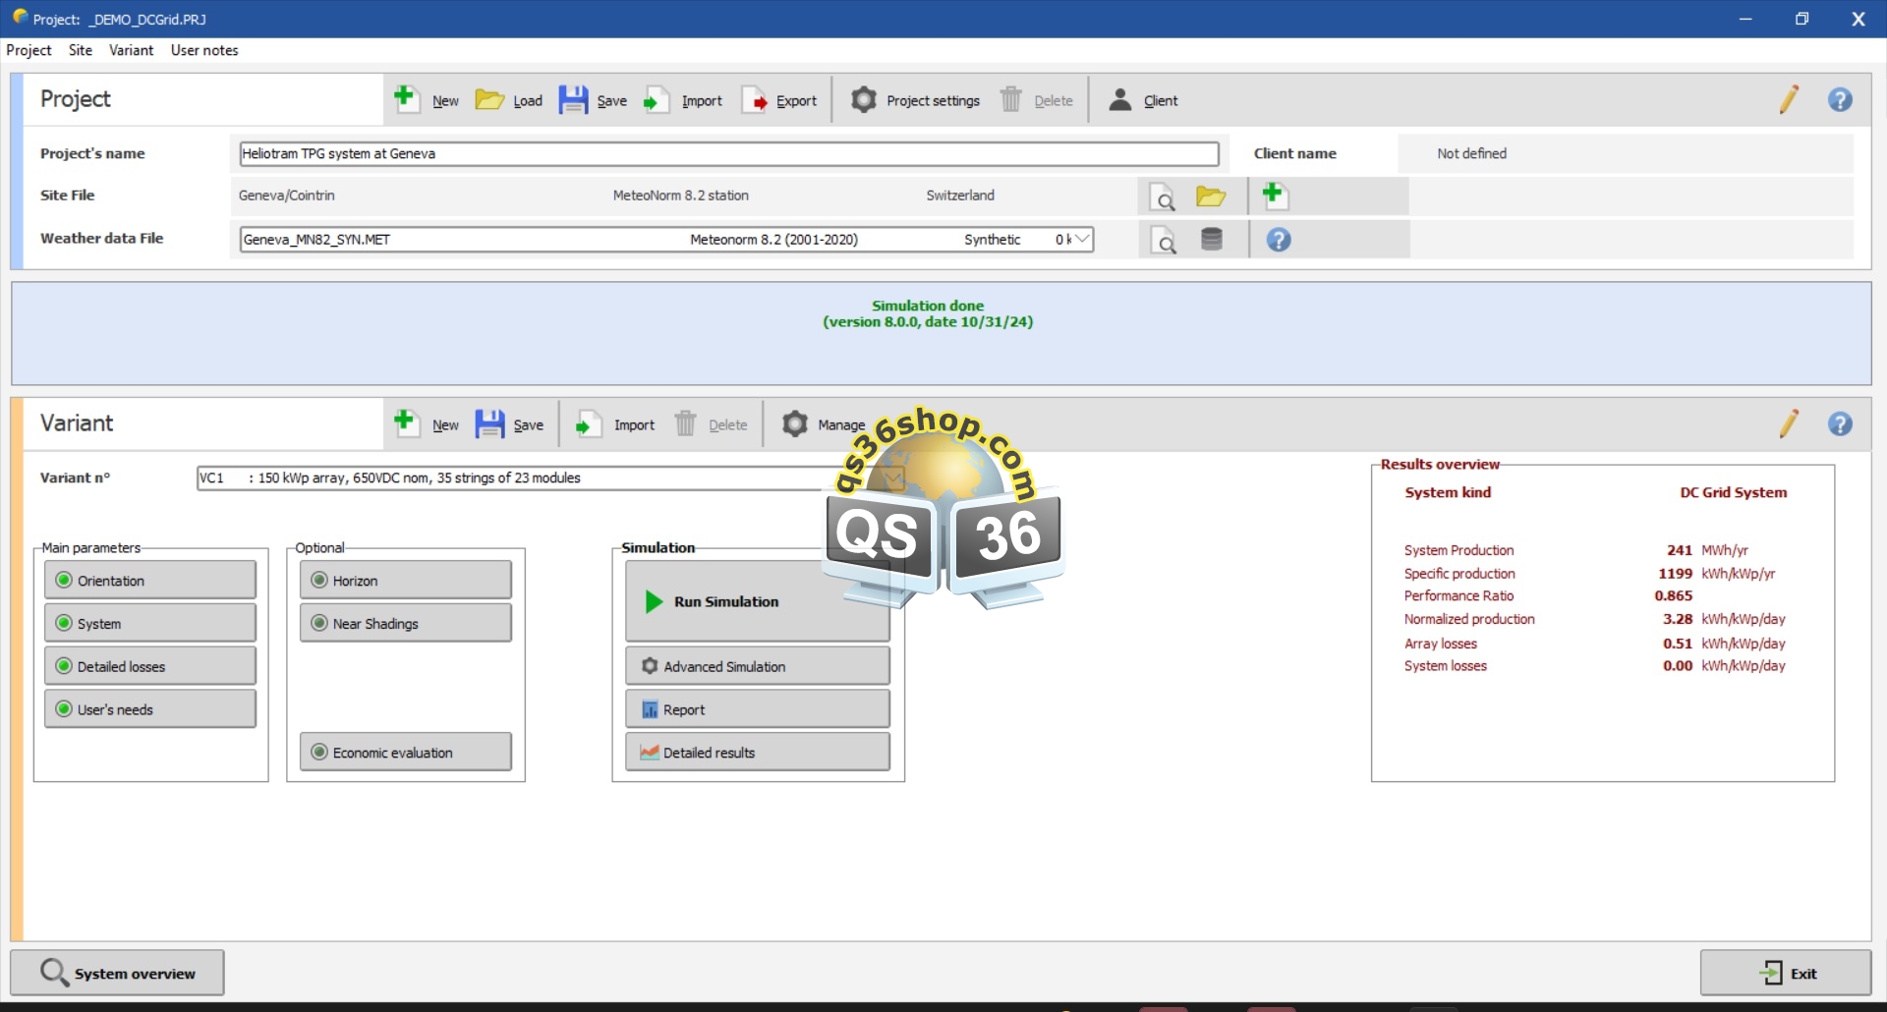1887x1012 pixels.
Task: Click the greyed Delete trash icon in Project toolbar
Action: (1010, 99)
